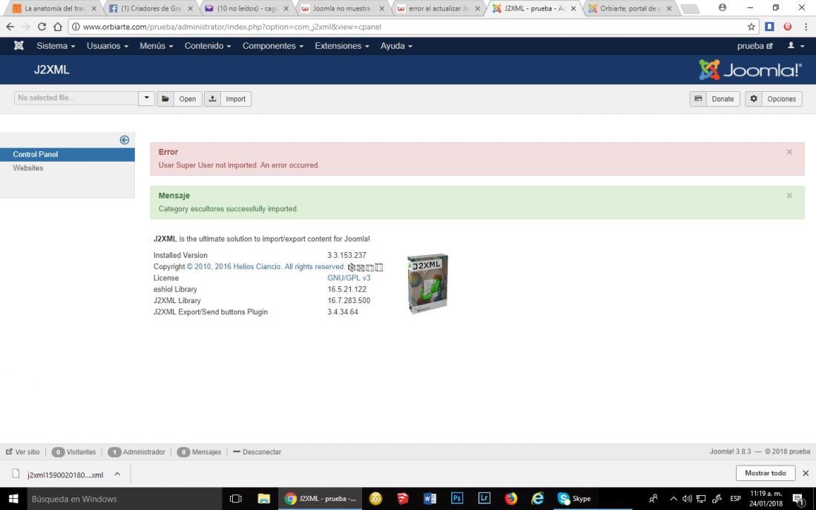The height and width of the screenshot is (510, 816).
Task: Expand the file selection dropdown arrow
Action: [147, 98]
